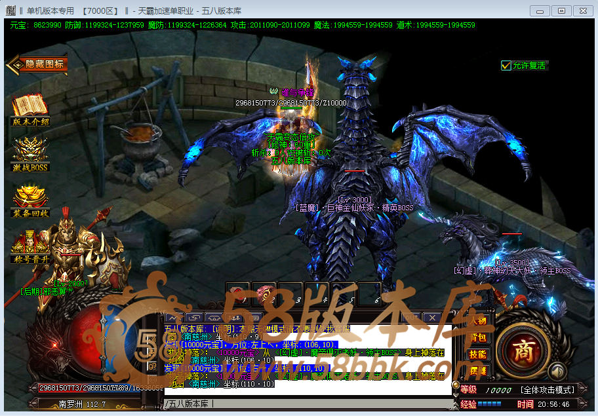Use the item in quick slot 1

[238, 294]
